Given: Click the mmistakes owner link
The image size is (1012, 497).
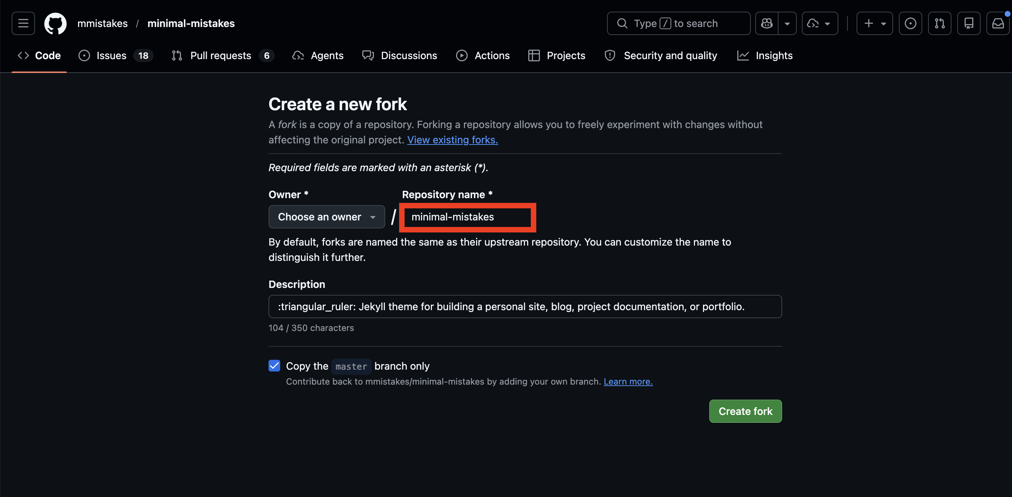Looking at the screenshot, I should point(103,24).
